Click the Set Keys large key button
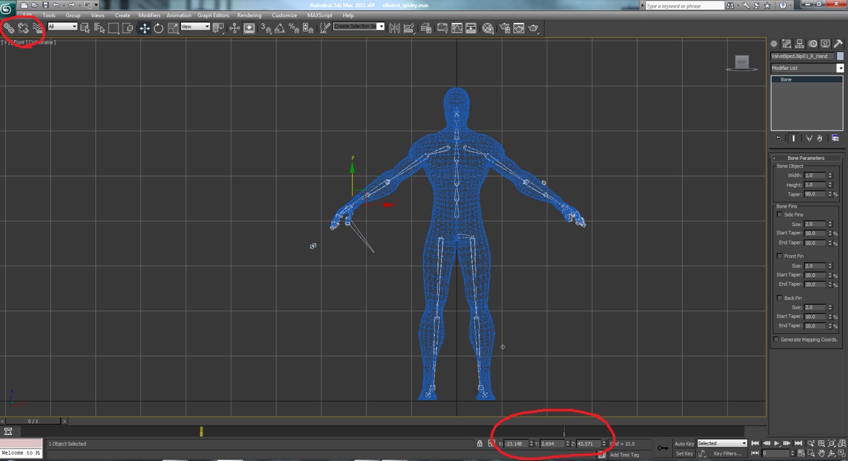The image size is (848, 461). pyautogui.click(x=662, y=448)
